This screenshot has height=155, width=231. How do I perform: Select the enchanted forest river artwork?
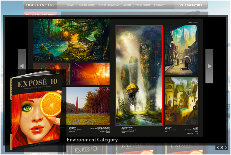[71, 40]
